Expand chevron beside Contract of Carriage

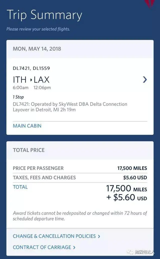point(74,247)
